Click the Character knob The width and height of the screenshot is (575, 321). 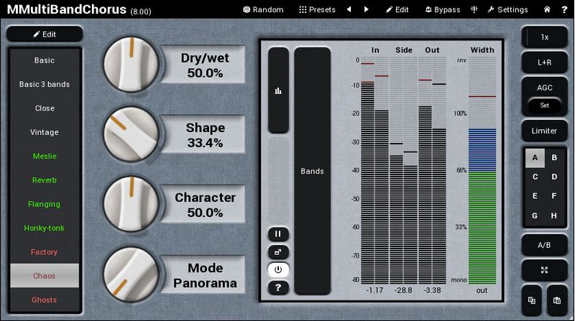pos(131,204)
